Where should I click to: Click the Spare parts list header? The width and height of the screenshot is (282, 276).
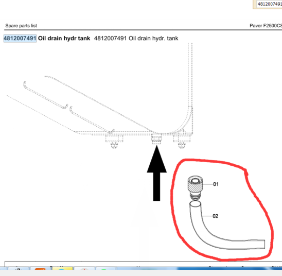pos(21,26)
